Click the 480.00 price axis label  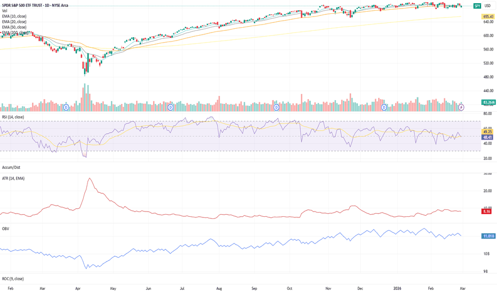(488, 77)
